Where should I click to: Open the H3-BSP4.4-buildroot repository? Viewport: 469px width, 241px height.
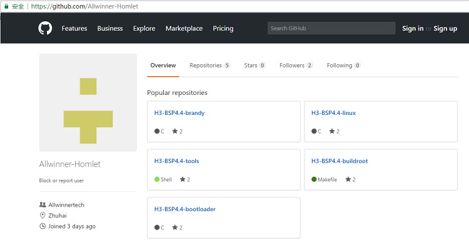click(340, 161)
